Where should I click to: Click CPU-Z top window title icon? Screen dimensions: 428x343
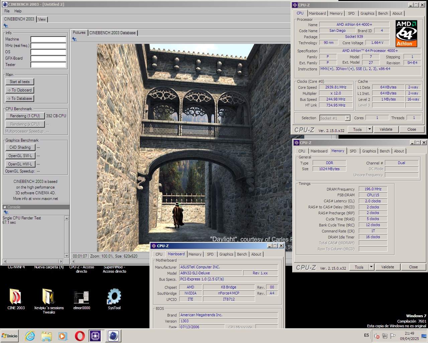[x=295, y=5]
